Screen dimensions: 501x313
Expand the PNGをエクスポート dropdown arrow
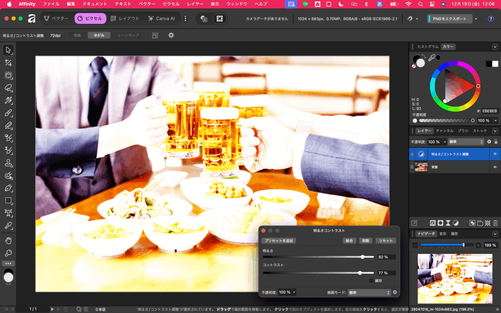476,19
